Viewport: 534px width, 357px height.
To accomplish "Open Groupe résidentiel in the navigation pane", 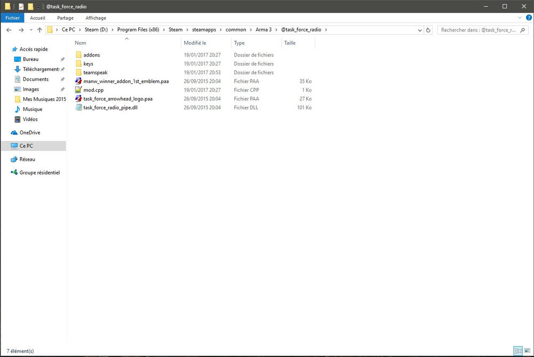I will tap(40, 172).
